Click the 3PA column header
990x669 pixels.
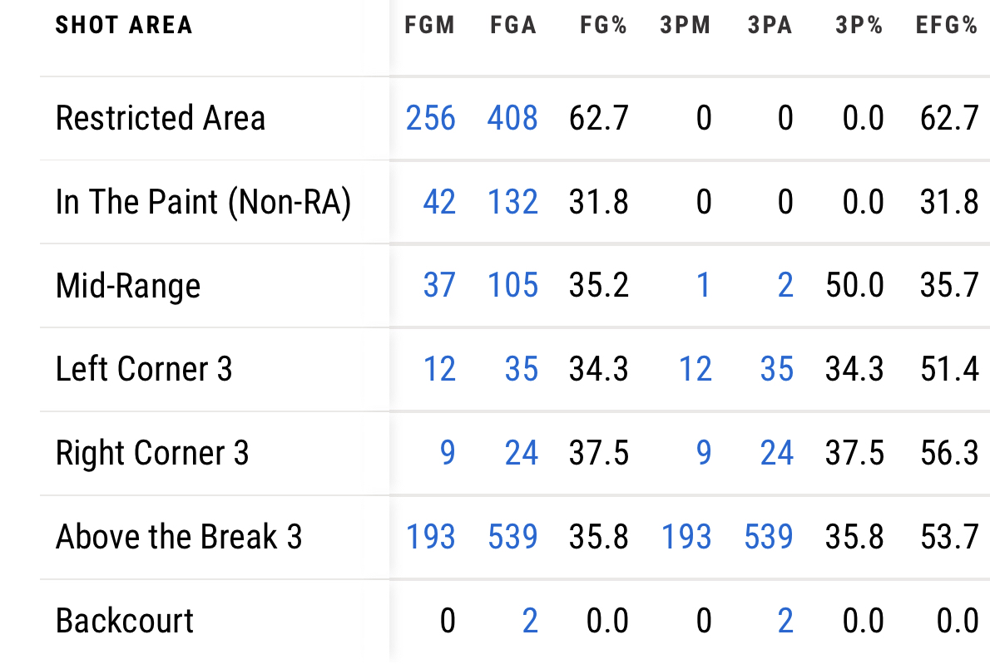pos(770,25)
